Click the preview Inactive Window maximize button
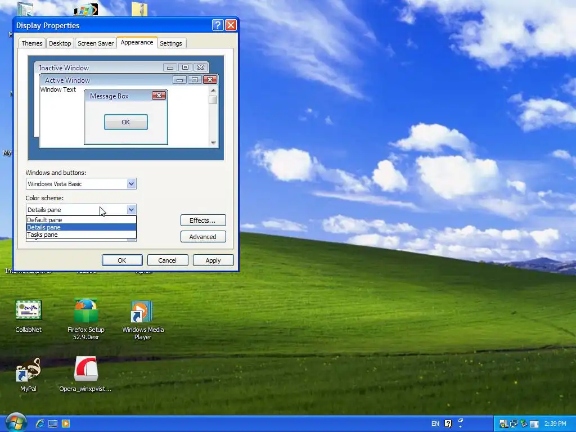This screenshot has width=576, height=432. point(185,67)
